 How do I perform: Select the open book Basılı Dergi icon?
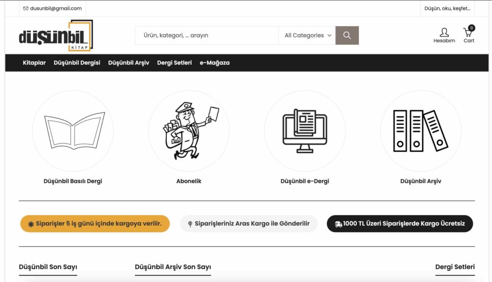pos(74,131)
